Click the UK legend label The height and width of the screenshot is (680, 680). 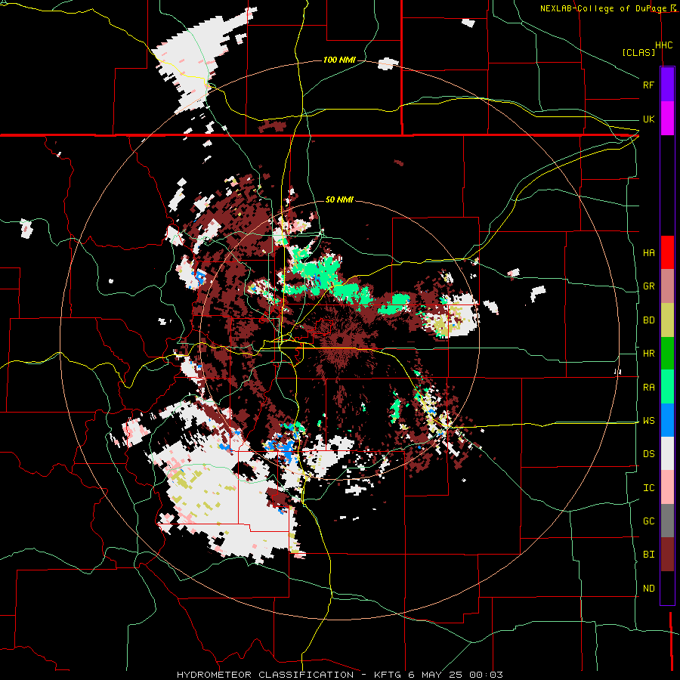tap(648, 119)
